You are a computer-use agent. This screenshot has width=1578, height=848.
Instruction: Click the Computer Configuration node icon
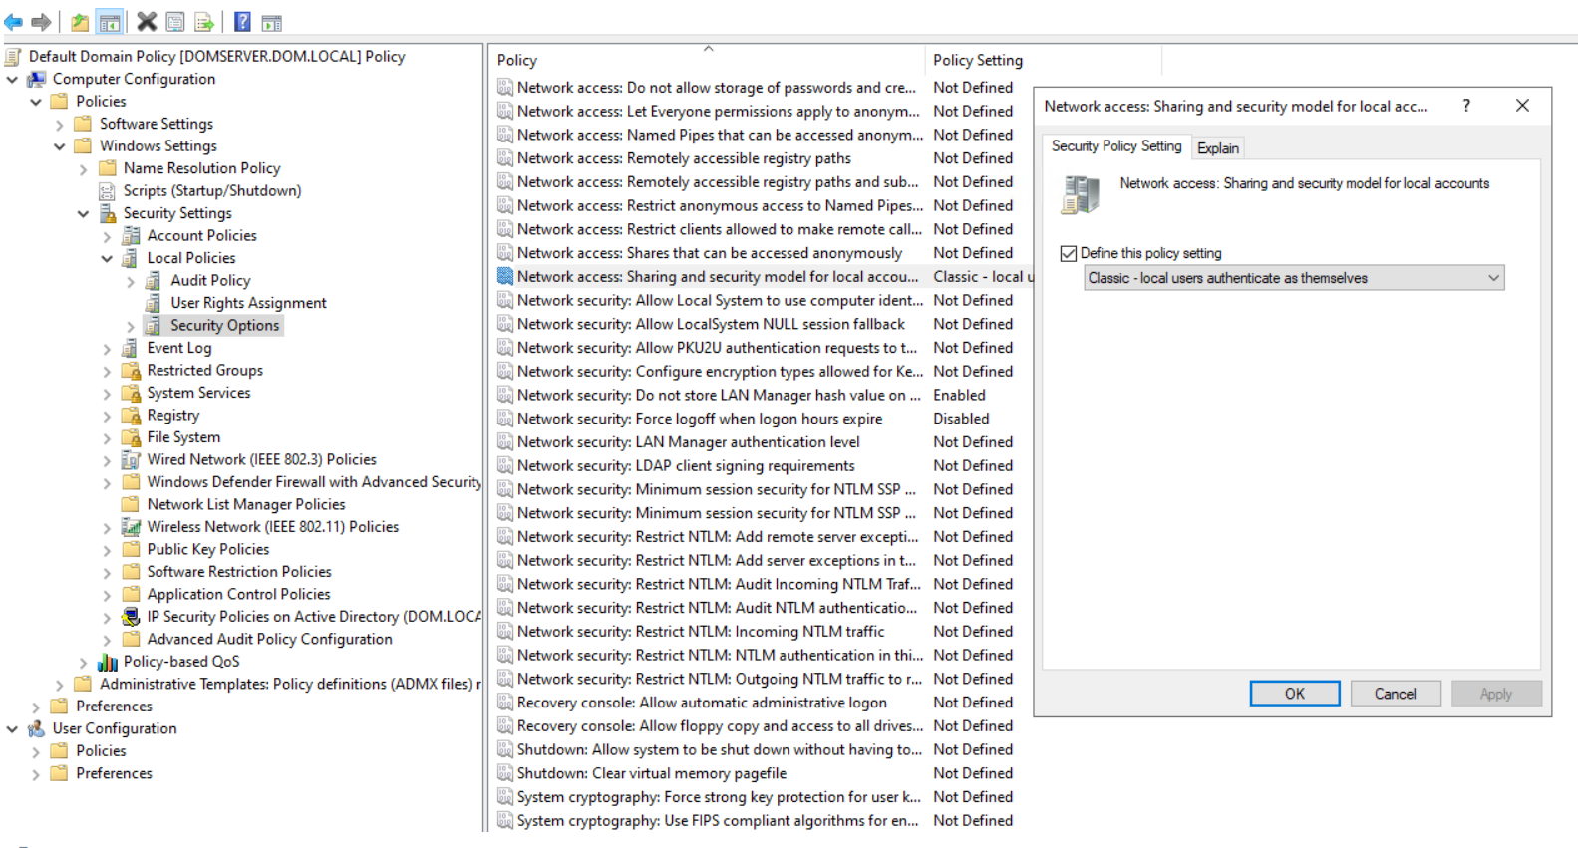point(37,79)
